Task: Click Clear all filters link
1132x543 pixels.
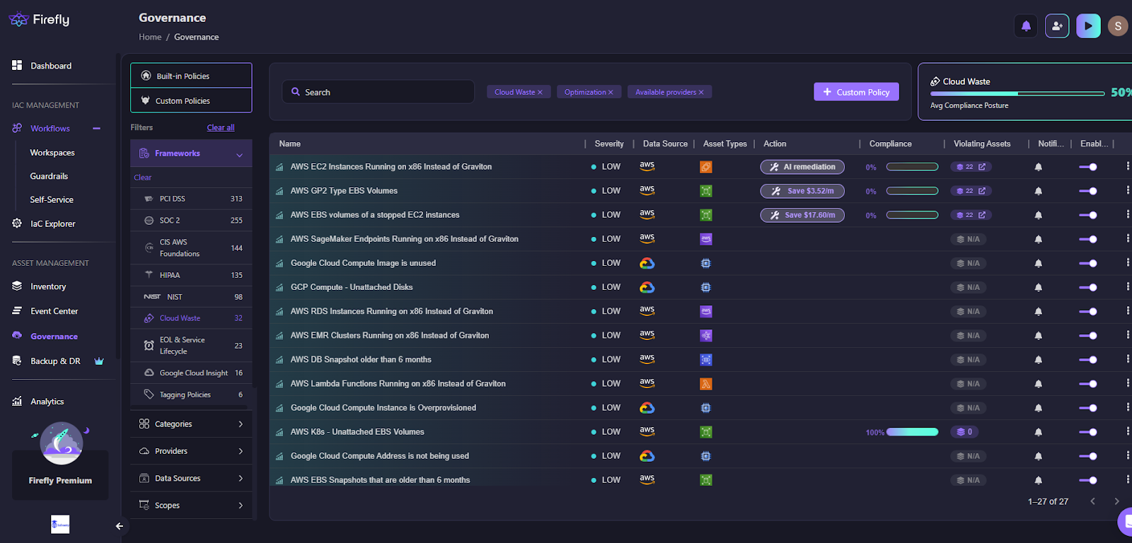Action: 221,127
